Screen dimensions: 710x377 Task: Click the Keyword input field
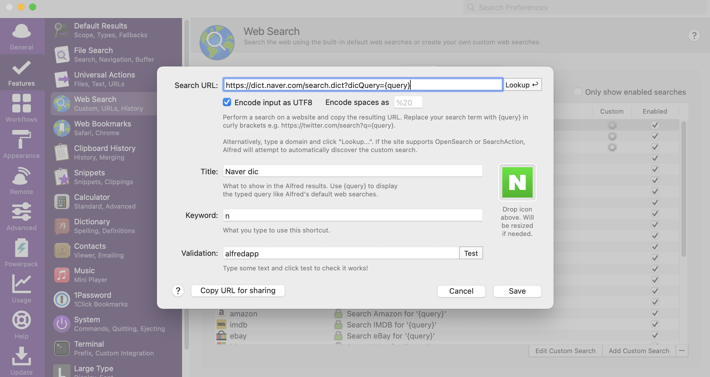(352, 216)
